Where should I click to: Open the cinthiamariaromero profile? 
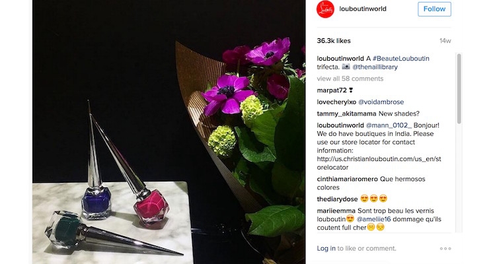pyautogui.click(x=348, y=179)
